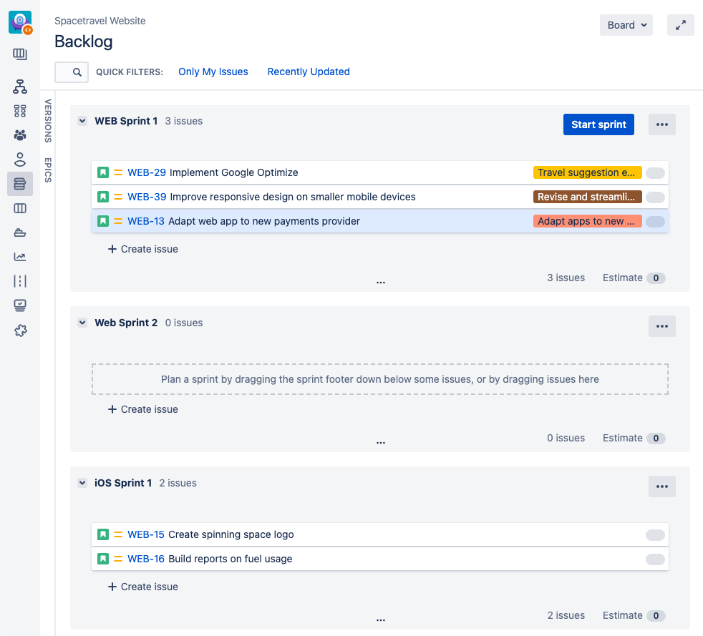Click story type icon of WEB-15
The height and width of the screenshot is (636, 703).
[103, 534]
